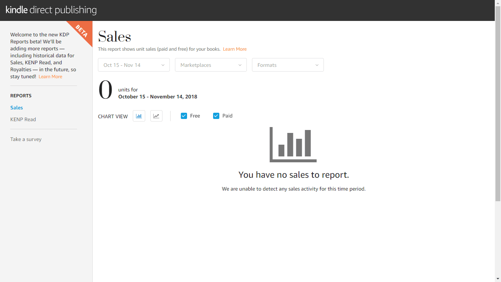Open the KENP Read report

click(23, 119)
